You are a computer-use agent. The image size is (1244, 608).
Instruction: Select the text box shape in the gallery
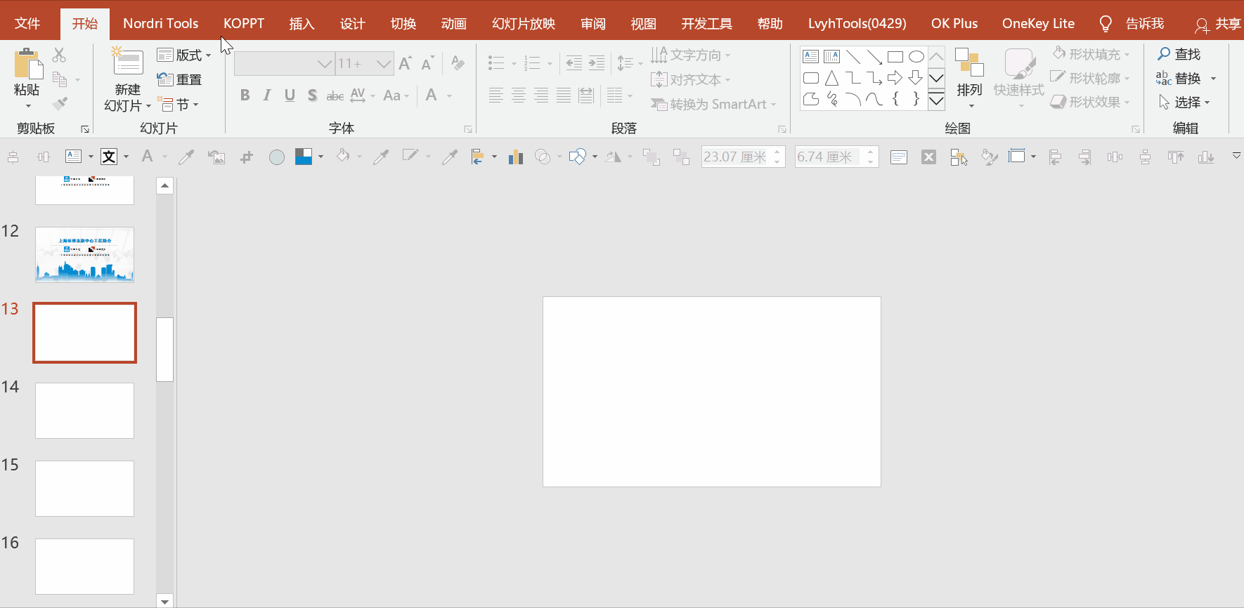[x=810, y=57]
